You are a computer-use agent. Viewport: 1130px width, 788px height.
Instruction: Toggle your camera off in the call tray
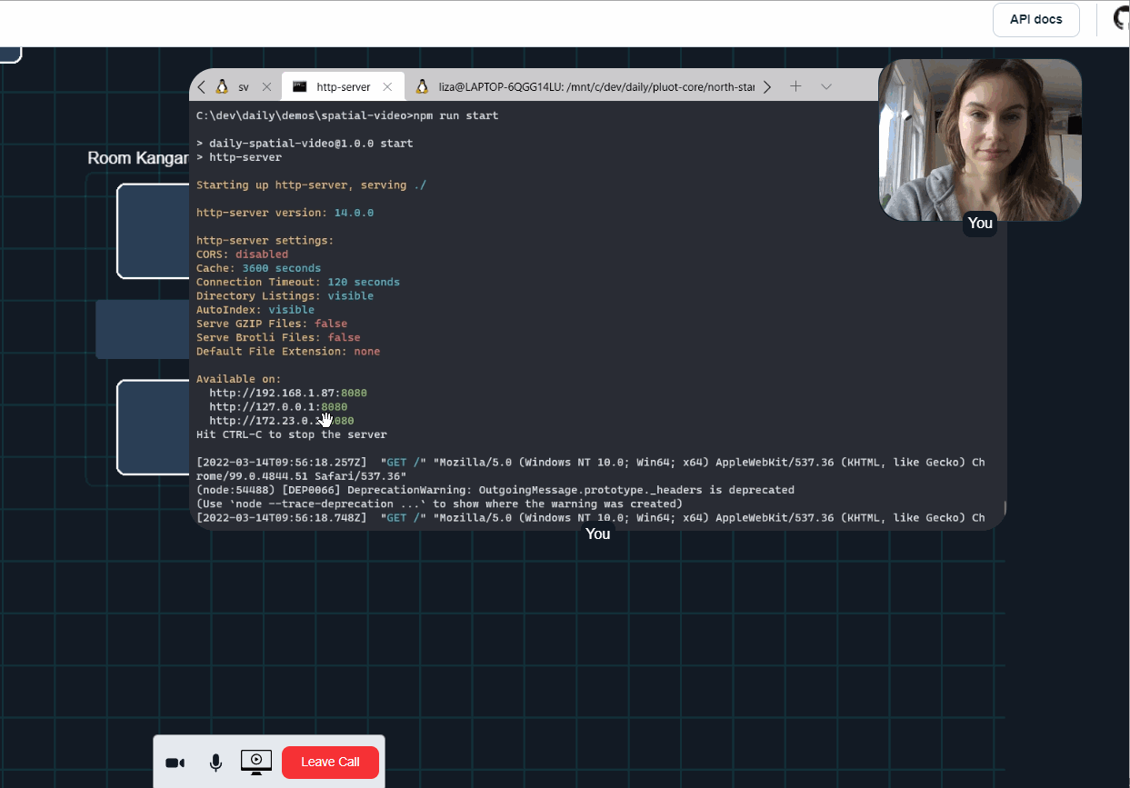(175, 763)
